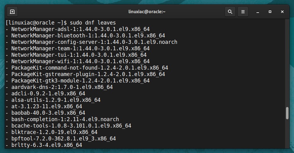
Task: Open the hamburger main menu
Action: click(243, 12)
